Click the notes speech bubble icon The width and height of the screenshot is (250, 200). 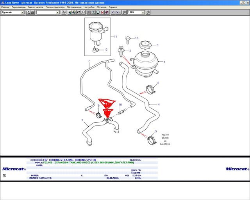point(124,12)
